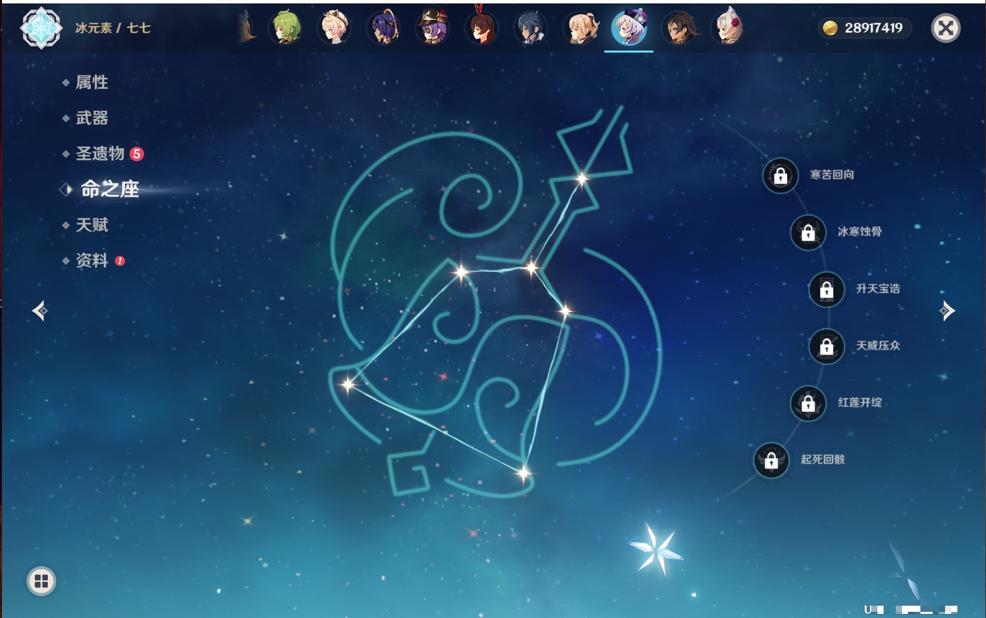Screen dimensions: 986x618
Task: Click the lock icon for 寒苦回向
Action: pyautogui.click(x=780, y=175)
